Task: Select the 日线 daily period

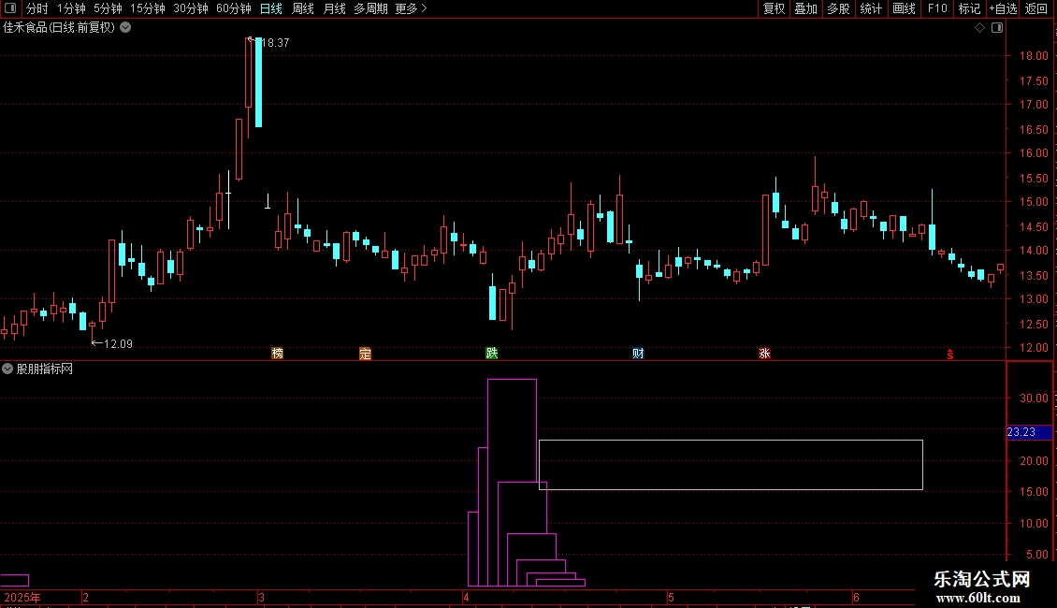Action: [x=271, y=8]
